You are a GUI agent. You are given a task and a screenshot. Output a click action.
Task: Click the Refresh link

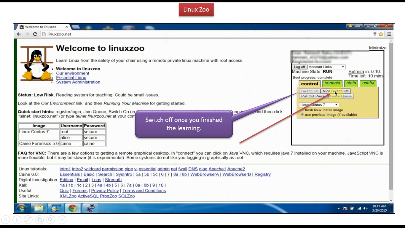[x=356, y=72]
